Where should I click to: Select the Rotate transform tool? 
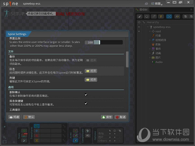[x=37, y=126]
